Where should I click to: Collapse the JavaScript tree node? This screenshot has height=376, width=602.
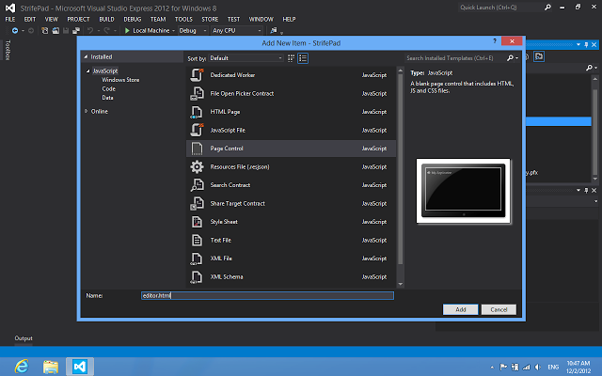pyautogui.click(x=87, y=71)
